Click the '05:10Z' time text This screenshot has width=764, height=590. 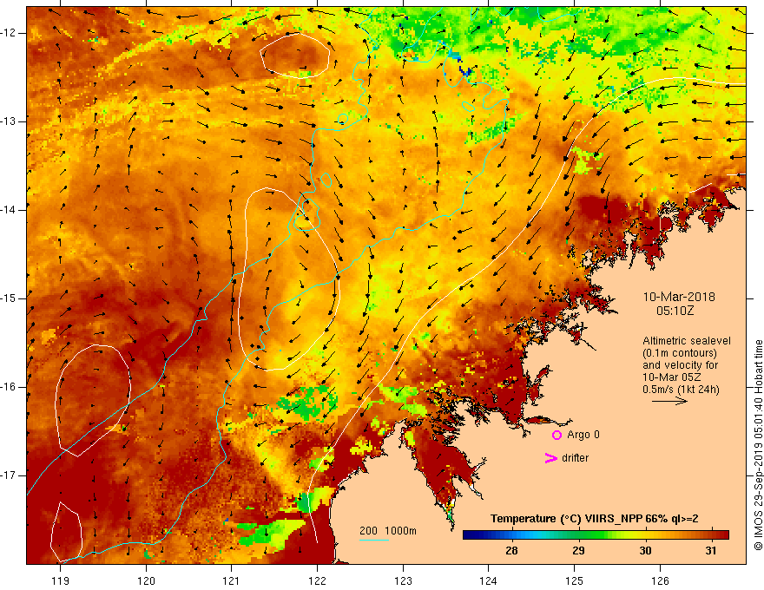675,311
